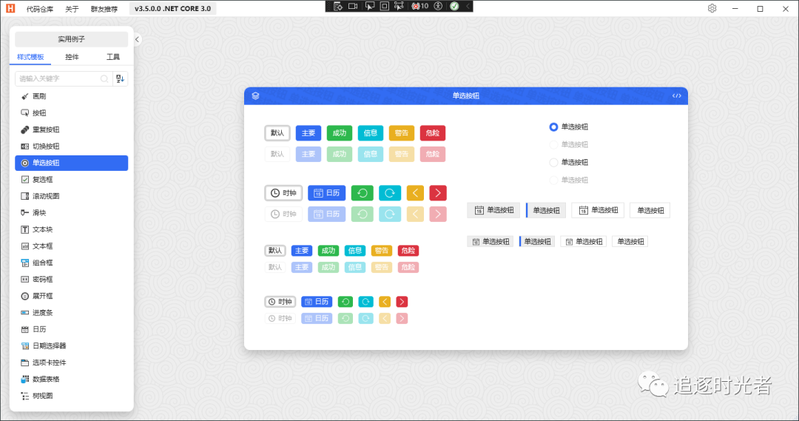Select the 文本块 text block item

pos(71,229)
